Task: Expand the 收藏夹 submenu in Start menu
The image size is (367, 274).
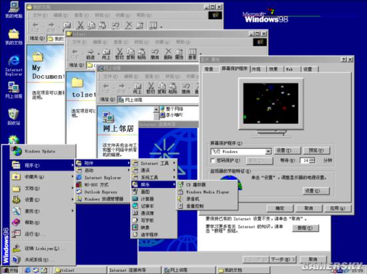Action: pos(43,177)
